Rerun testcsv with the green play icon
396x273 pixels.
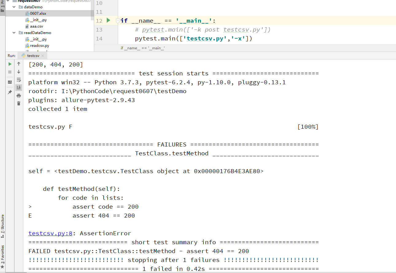[x=10, y=64]
